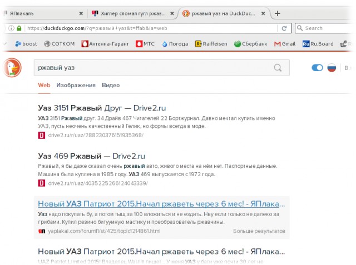Open the МТС bookmark
This screenshot has height=265, width=356.
click(x=145, y=44)
